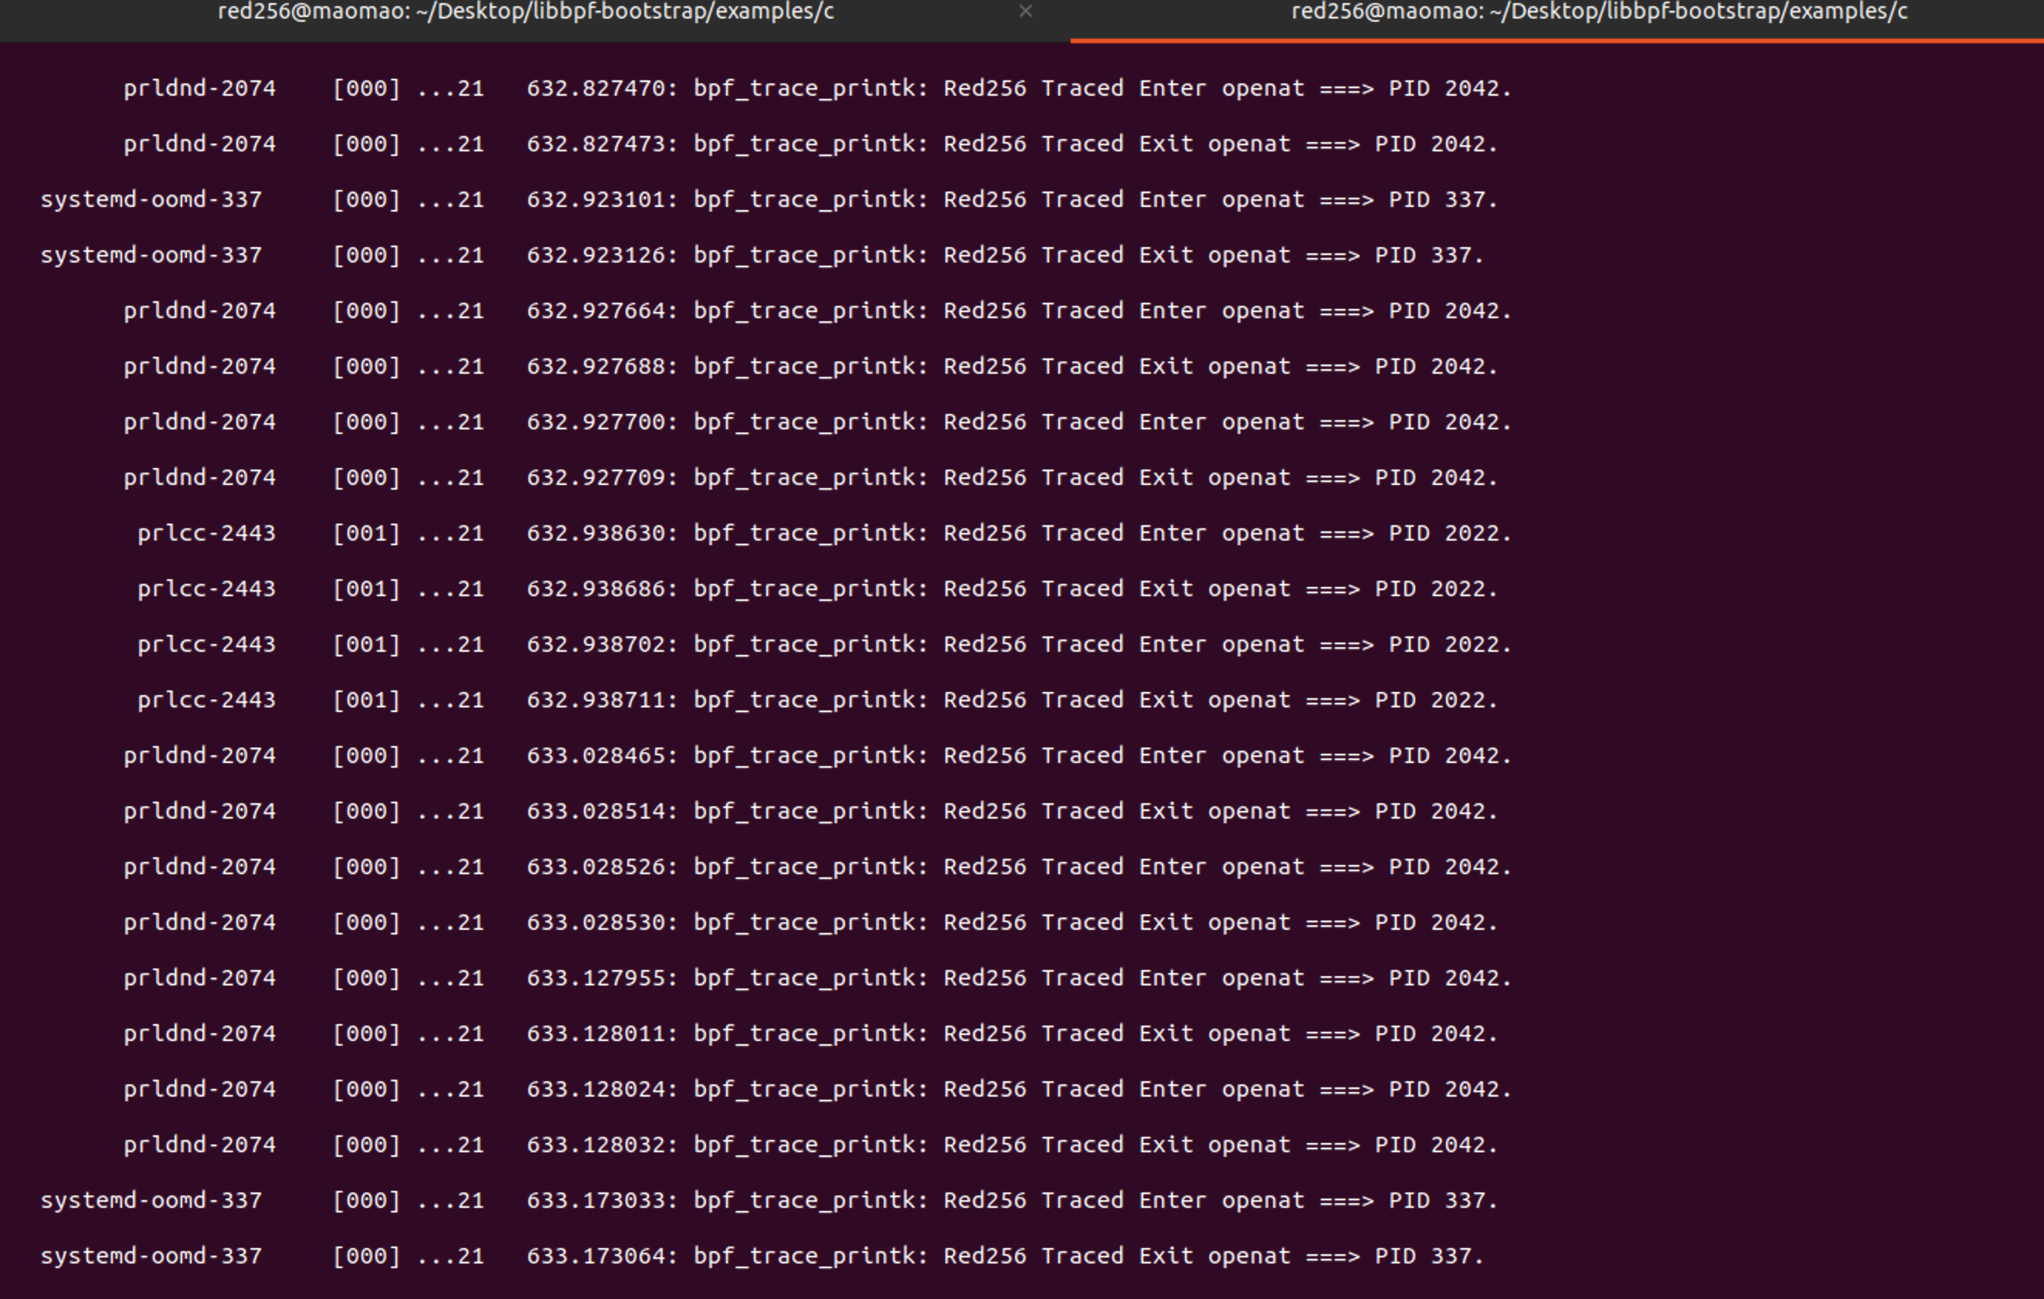The height and width of the screenshot is (1299, 2044).
Task: Click prldnd-2074 on the 633.128032 line
Action: [199, 1145]
